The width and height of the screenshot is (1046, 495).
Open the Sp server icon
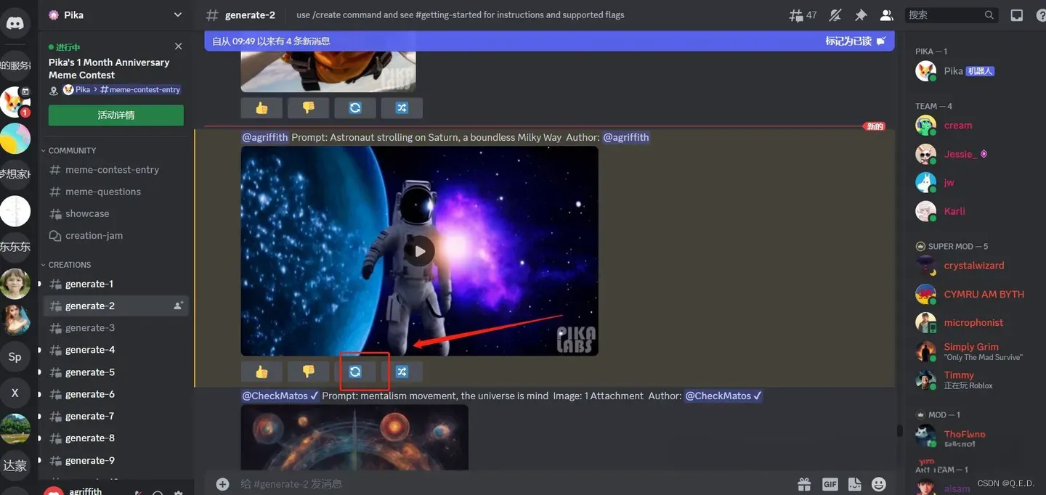click(x=15, y=356)
